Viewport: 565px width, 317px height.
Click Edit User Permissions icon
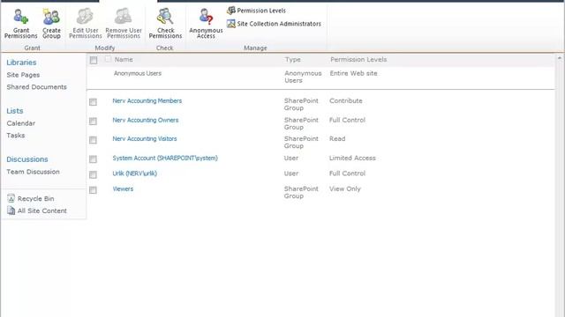tap(86, 16)
